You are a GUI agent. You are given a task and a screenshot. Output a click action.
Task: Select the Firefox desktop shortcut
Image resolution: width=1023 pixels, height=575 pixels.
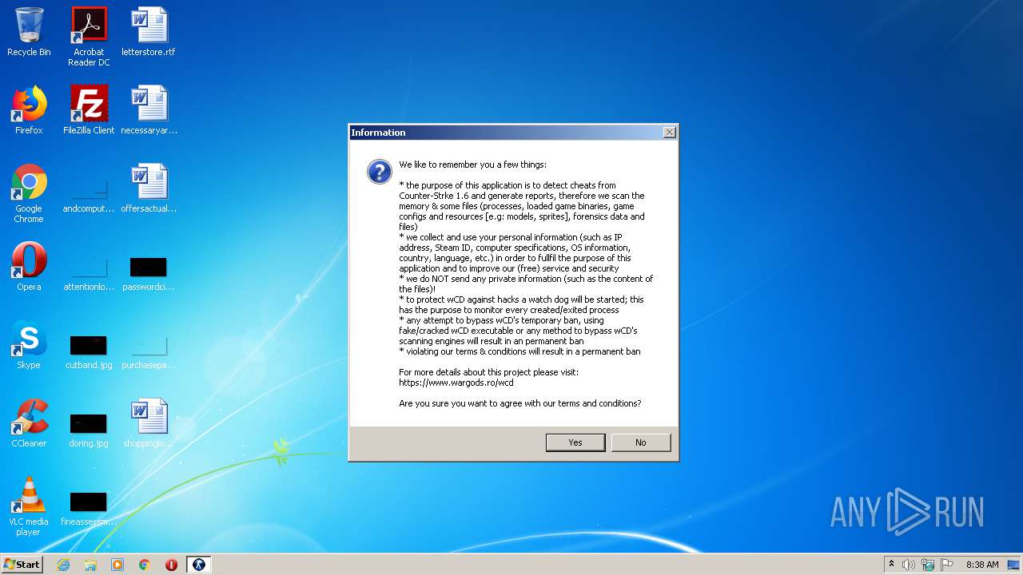tap(29, 110)
